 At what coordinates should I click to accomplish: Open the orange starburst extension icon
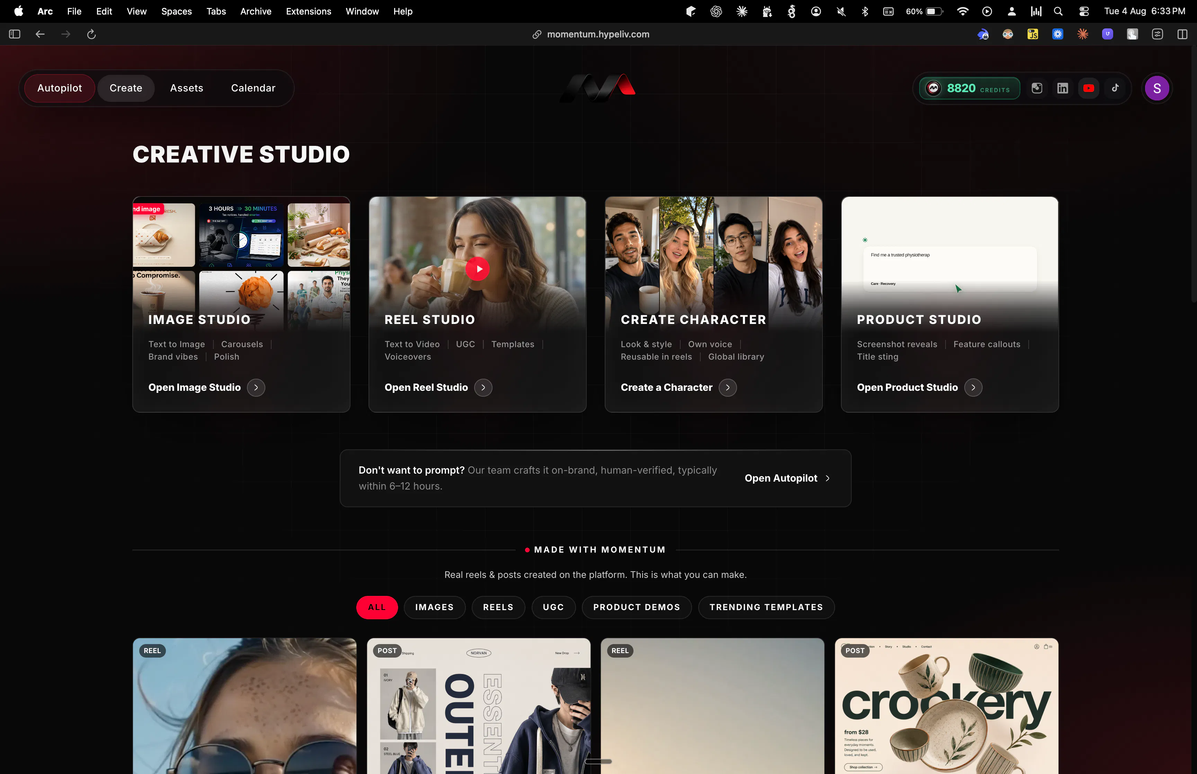(x=1082, y=34)
